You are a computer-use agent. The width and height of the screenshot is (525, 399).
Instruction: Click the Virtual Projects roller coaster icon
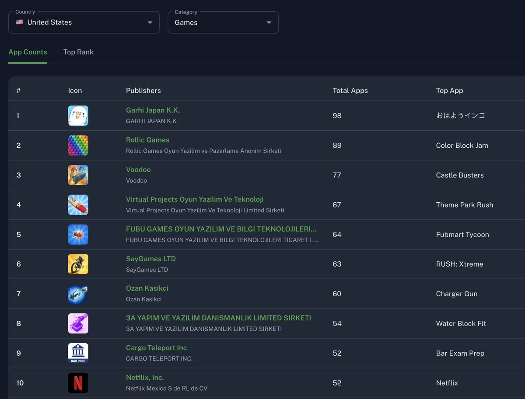pos(78,205)
